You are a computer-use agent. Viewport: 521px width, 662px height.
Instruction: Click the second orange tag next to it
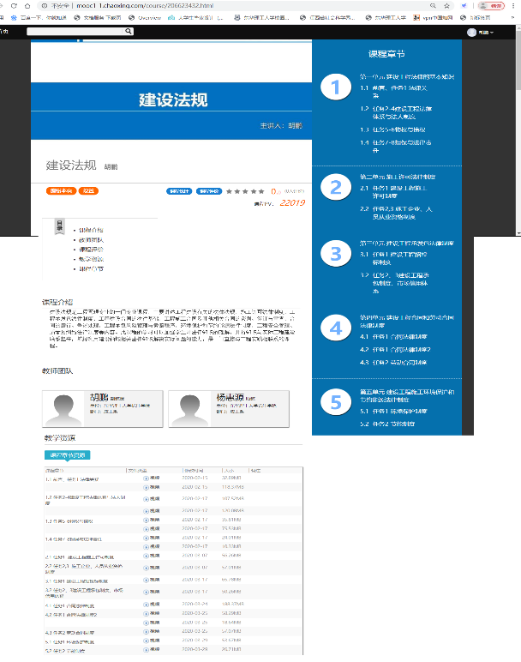tap(88, 190)
